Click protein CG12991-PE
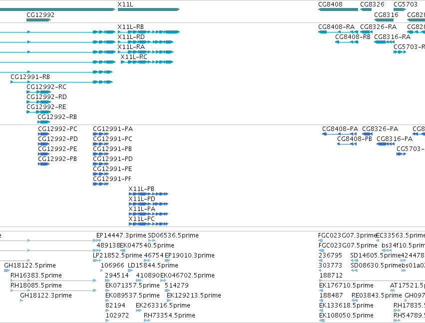 101,174
